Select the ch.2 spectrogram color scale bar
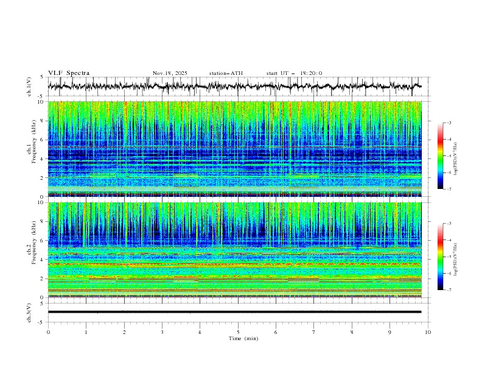This screenshot has height=373, width=482. [x=440, y=257]
